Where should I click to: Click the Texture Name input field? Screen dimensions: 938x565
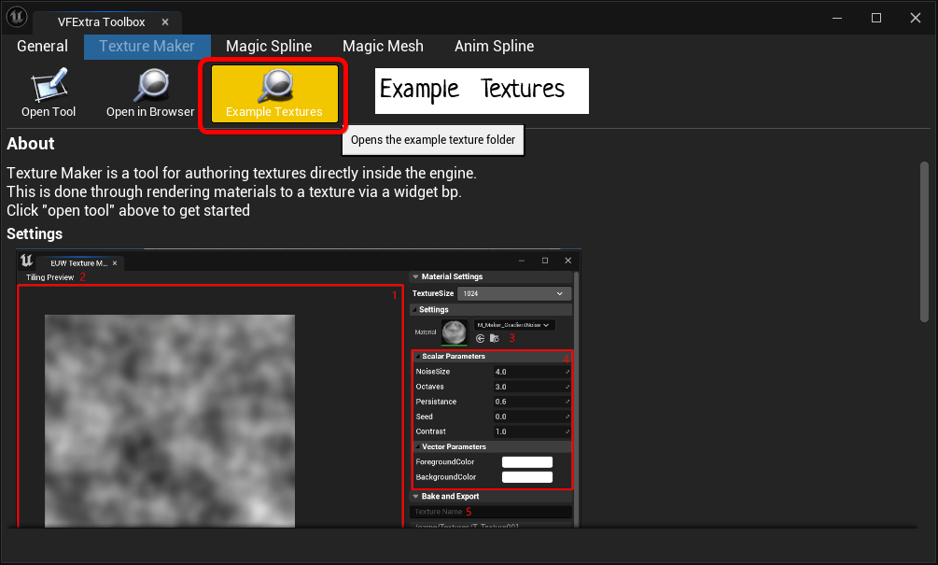point(491,512)
